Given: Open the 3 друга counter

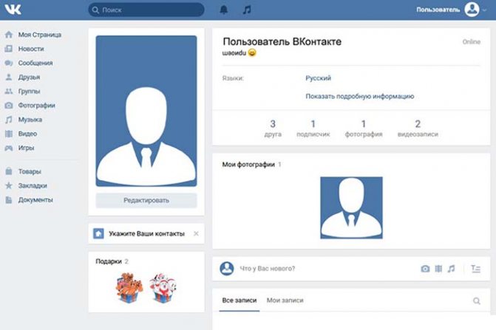Looking at the screenshot, I should [273, 128].
